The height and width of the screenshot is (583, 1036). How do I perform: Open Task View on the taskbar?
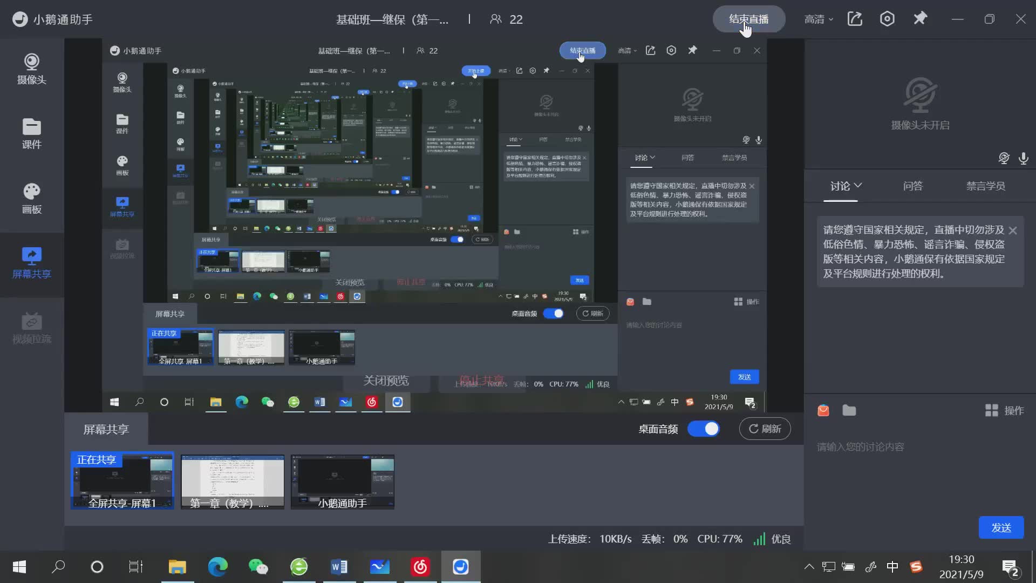point(136,567)
